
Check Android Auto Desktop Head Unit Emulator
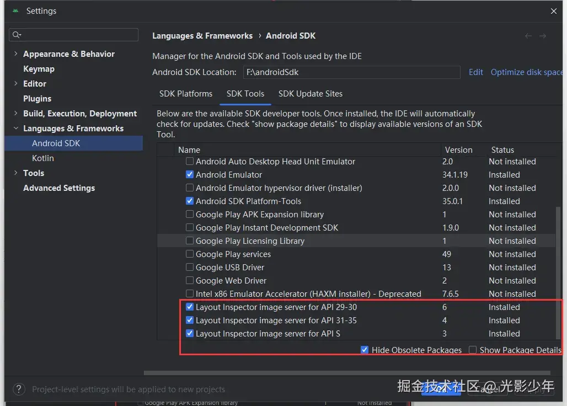click(190, 161)
